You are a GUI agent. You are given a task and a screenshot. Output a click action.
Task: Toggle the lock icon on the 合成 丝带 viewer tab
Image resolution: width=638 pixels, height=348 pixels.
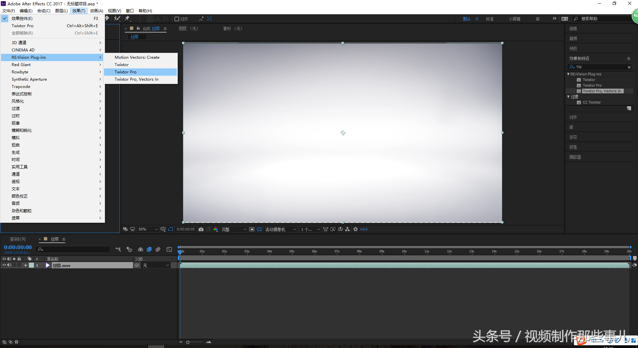(x=138, y=28)
